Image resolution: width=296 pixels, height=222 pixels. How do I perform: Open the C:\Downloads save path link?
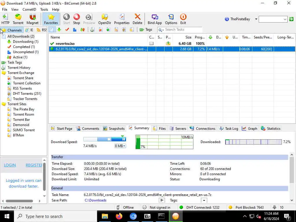click(95, 200)
